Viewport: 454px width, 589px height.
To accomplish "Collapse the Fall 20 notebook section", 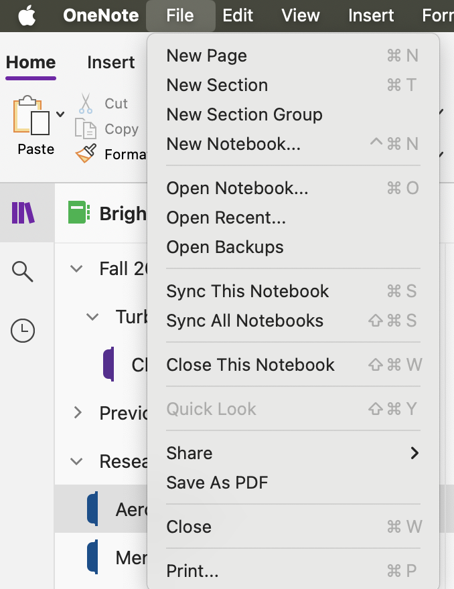I will [76, 269].
